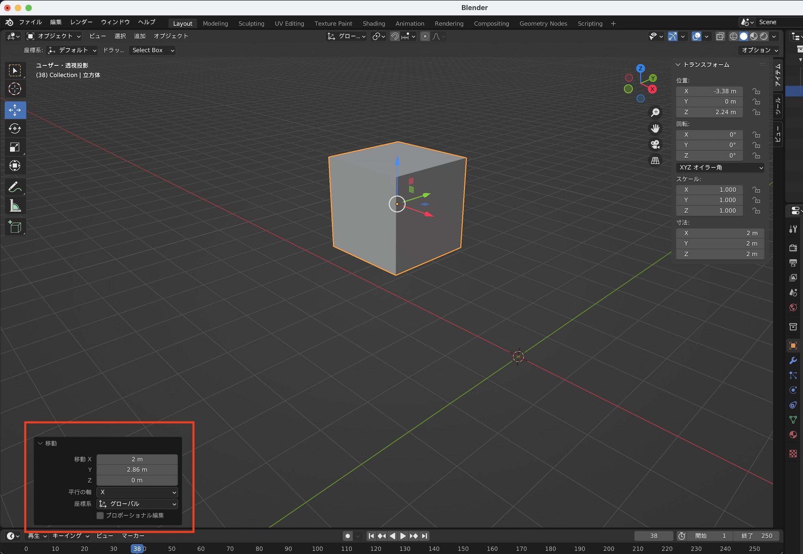Click the オプション button in viewport header
This screenshot has width=803, height=554.
760,50
